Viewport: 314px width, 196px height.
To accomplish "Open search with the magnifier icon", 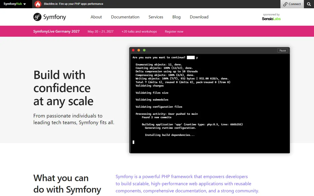I will pos(309,4).
